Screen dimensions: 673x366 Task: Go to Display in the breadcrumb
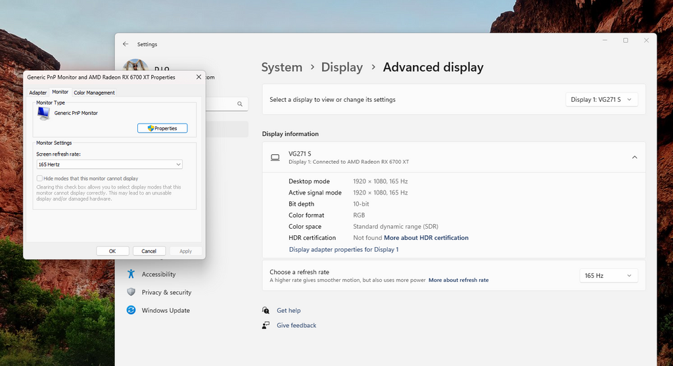tap(342, 68)
